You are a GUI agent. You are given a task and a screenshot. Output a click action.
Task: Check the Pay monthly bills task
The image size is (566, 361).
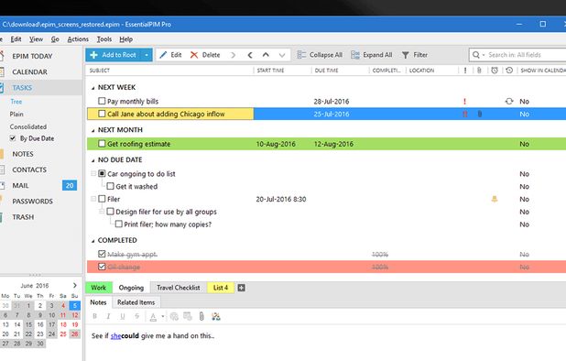tap(102, 101)
